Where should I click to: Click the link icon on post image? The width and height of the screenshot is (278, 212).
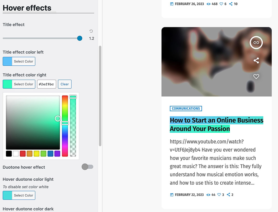[x=256, y=43]
